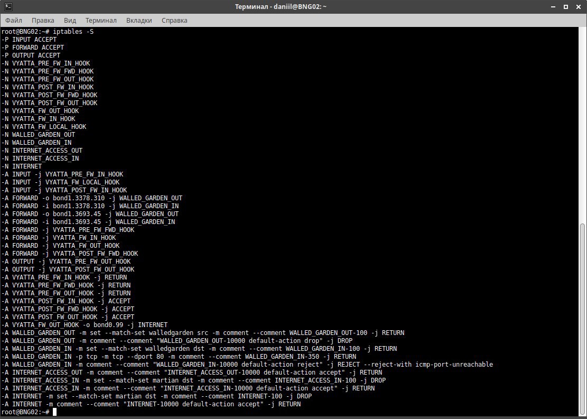Viewport: 587px width, 419px height.
Task: Click the line -N VYATTA_POST_FW_FWD_HOOK
Action: click(50, 95)
